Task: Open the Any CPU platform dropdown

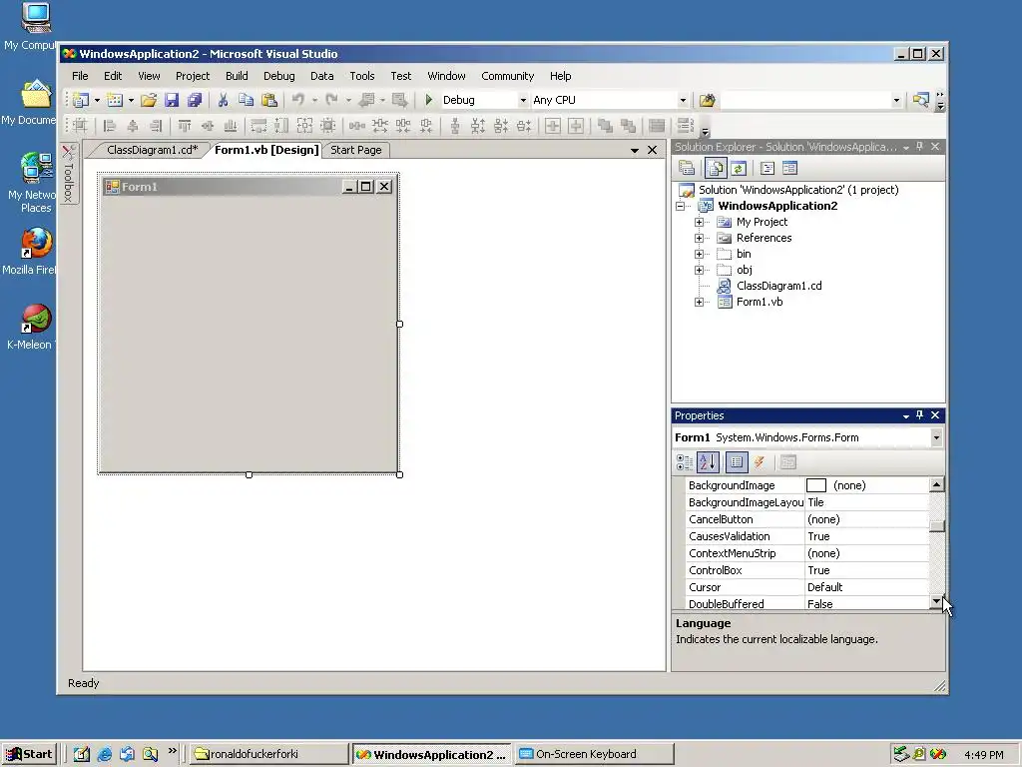Action: [x=683, y=100]
